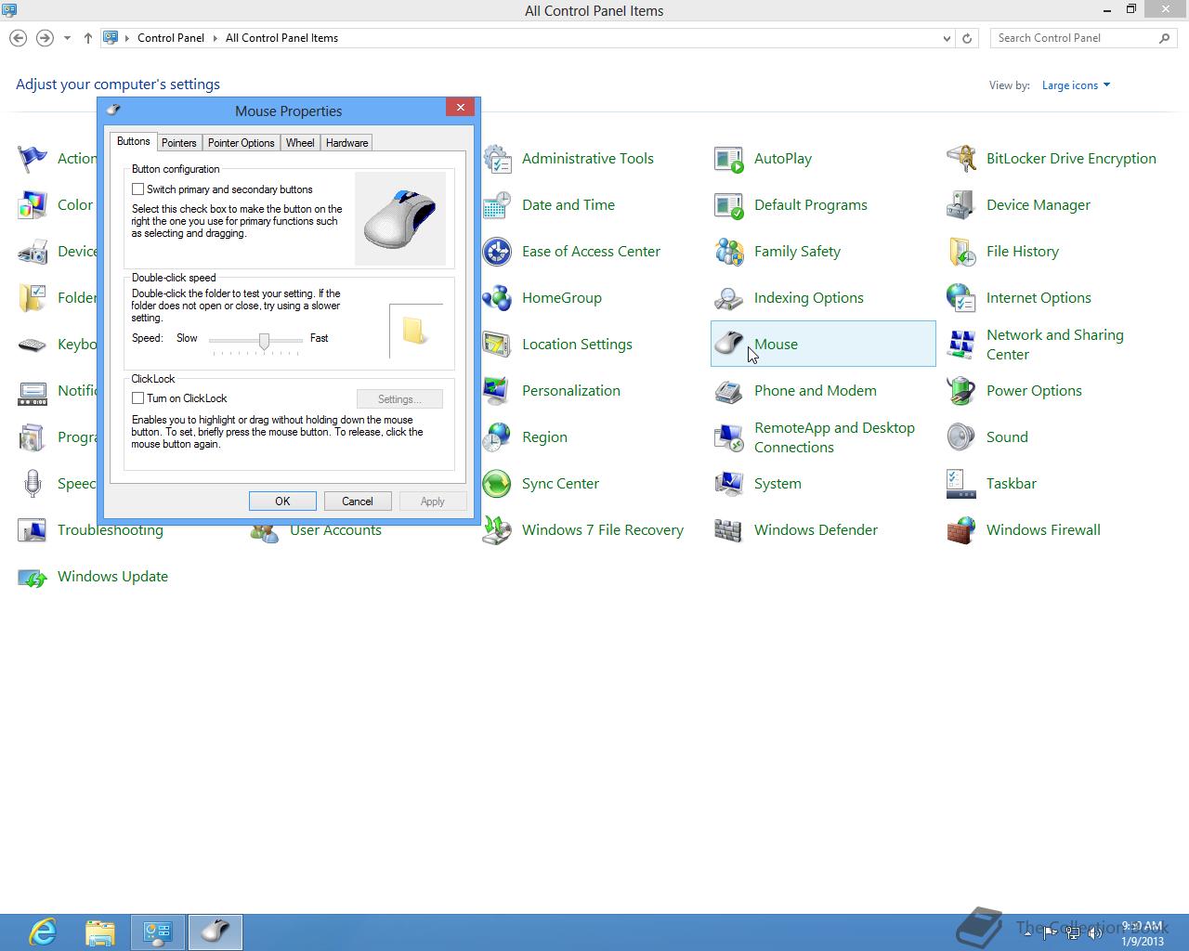
Task: Expand the Control Panel breadcrumb arrow
Action: click(x=215, y=38)
